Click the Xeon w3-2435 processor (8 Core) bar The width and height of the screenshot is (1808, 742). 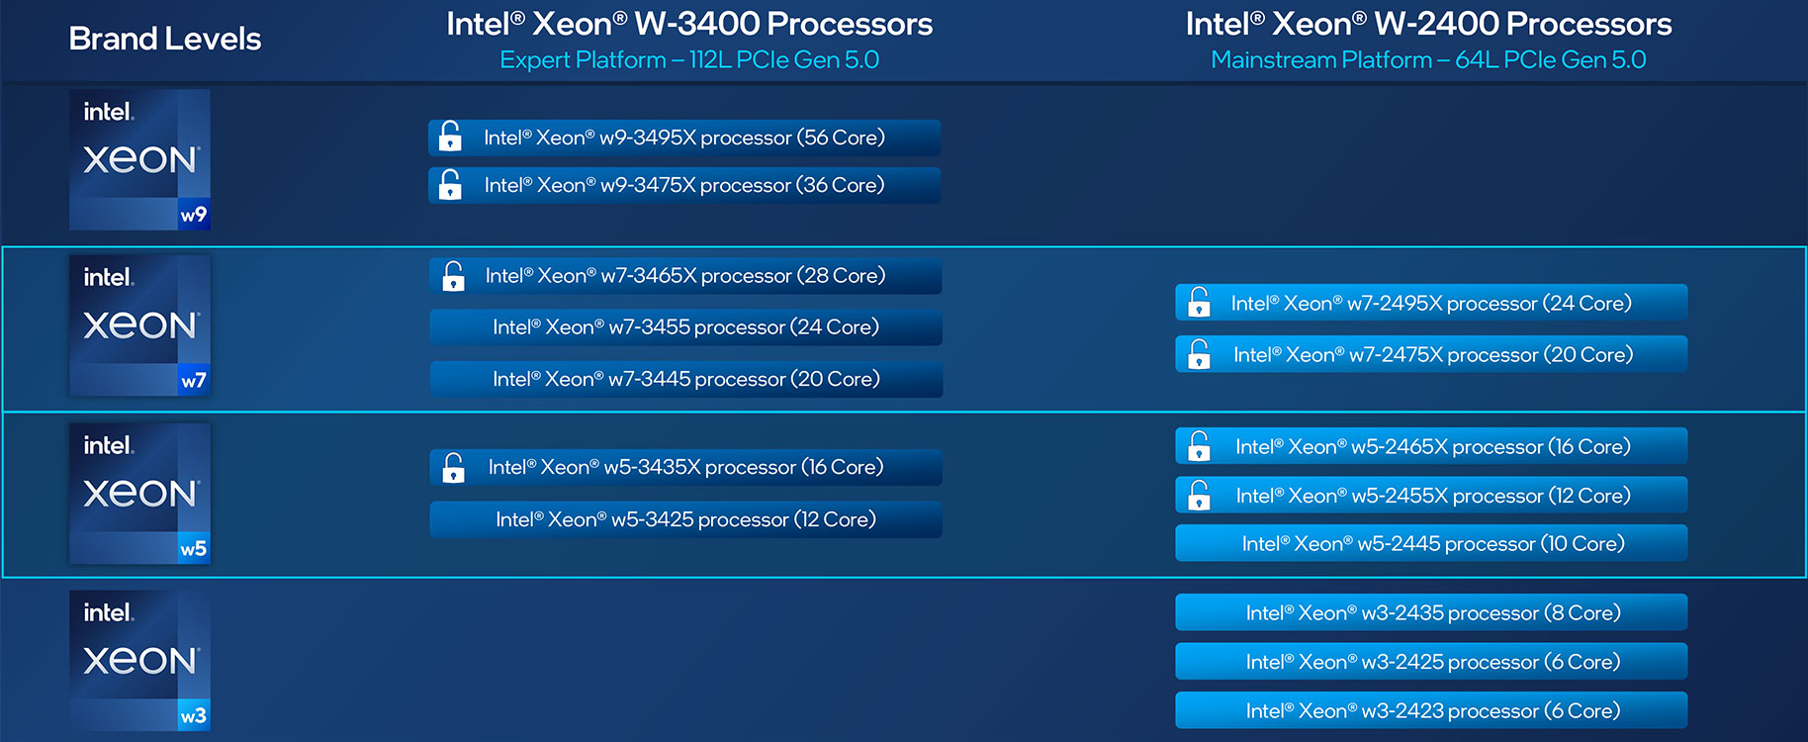[x=1431, y=612]
